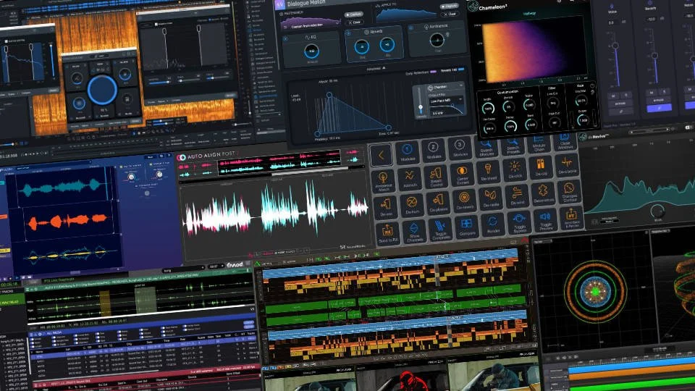Click the Dialogue Match EQ amount knob

pos(311,51)
